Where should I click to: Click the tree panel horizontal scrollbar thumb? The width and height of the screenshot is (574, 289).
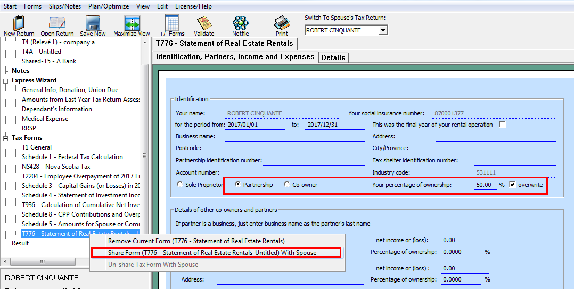click(x=43, y=261)
